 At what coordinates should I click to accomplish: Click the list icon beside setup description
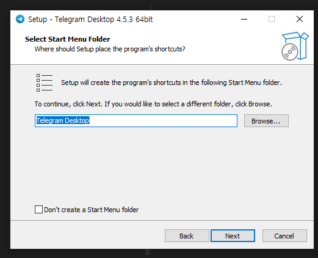point(45,83)
